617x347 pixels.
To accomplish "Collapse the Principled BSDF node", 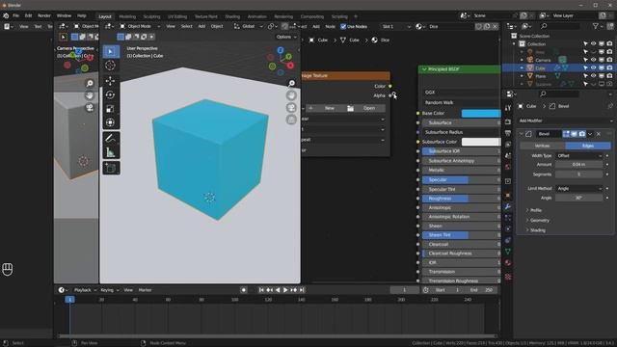I will [x=424, y=69].
